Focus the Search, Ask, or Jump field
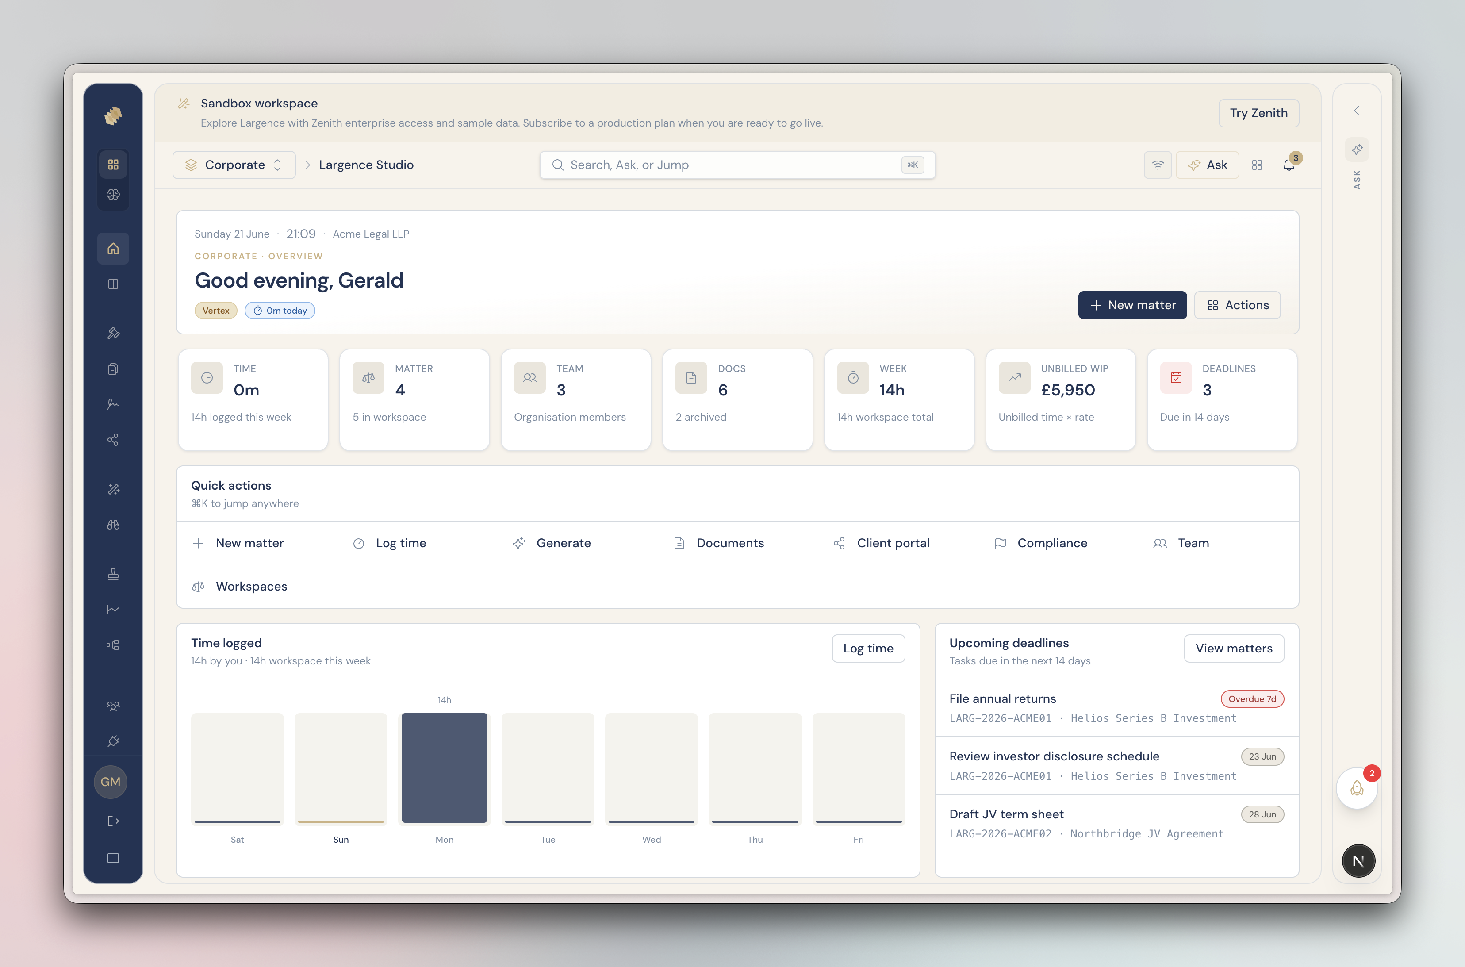Image resolution: width=1465 pixels, height=967 pixels. [737, 165]
